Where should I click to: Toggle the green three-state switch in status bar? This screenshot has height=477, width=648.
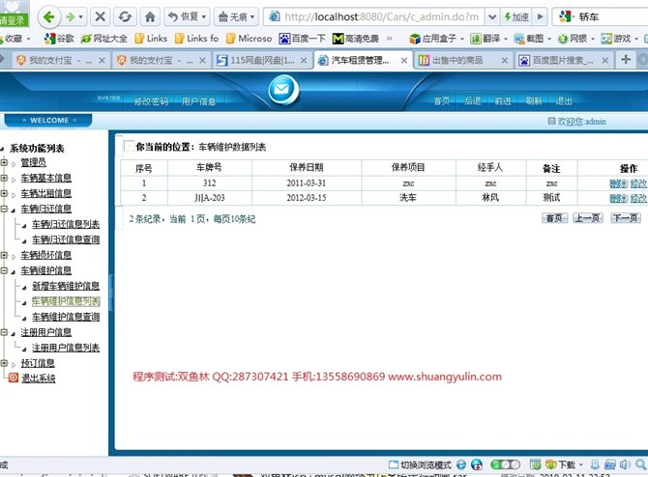click(x=505, y=464)
